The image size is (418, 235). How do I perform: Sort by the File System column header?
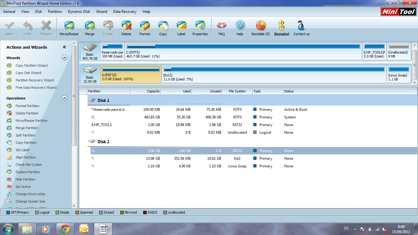tap(237, 91)
